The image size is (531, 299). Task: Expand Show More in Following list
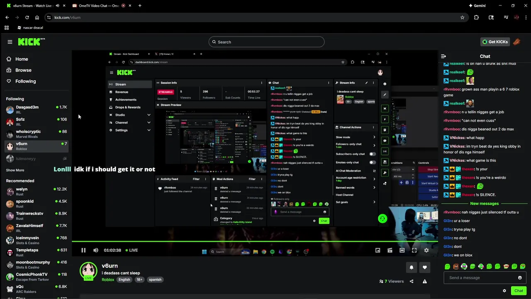(x=15, y=170)
